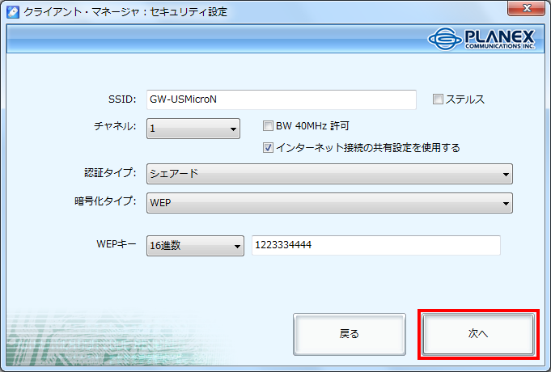Enable the ステルス checkbox
The width and height of the screenshot is (551, 372).
point(438,99)
